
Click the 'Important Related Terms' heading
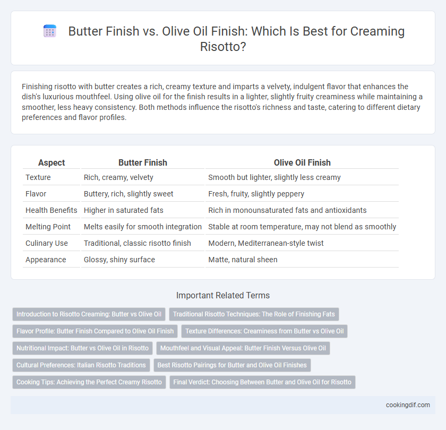coord(223,296)
